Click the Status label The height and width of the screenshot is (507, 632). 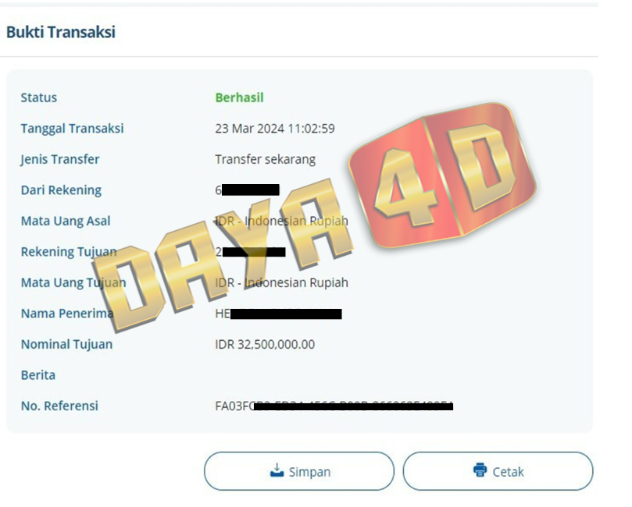click(x=39, y=97)
